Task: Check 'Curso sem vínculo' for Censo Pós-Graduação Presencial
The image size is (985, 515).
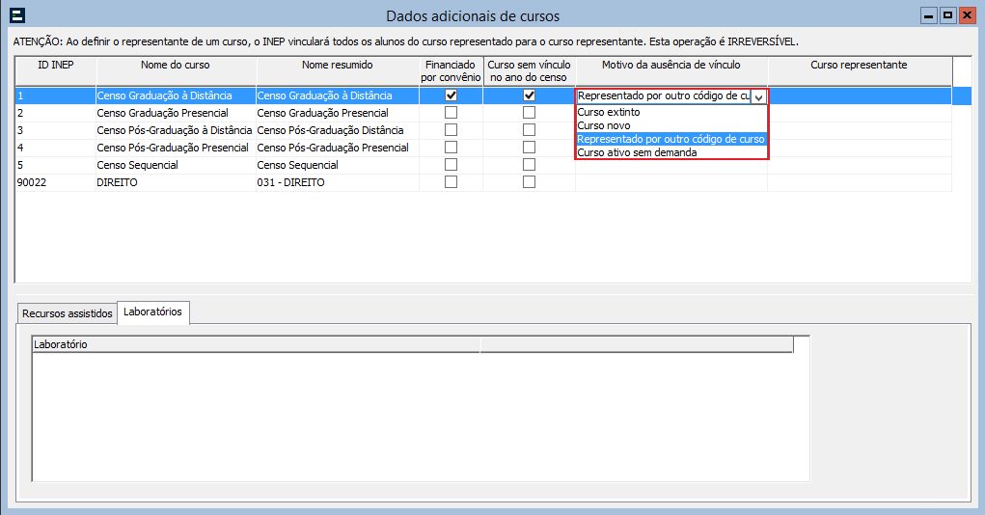Action: click(529, 147)
